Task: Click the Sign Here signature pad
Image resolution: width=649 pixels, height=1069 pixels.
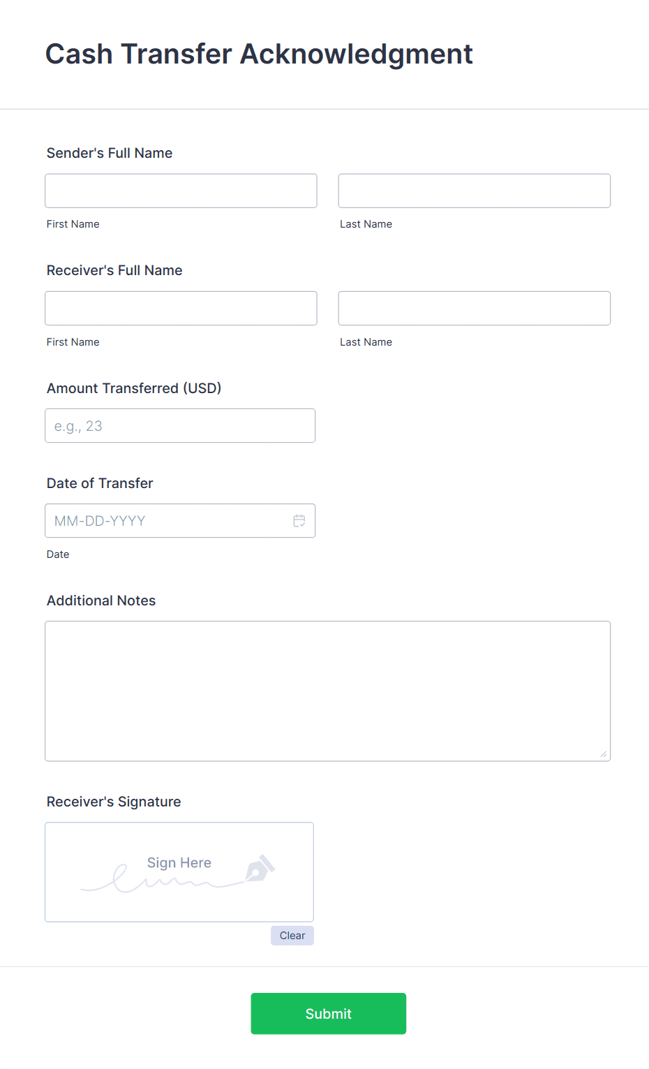Action: [179, 871]
